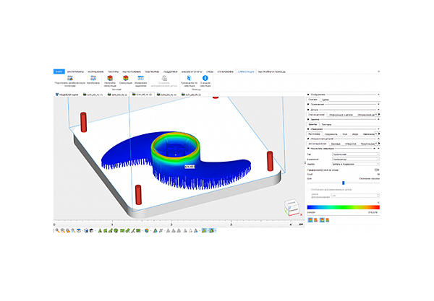Click the rainbow color scale bar
The width and height of the screenshot is (434, 301).
[x=343, y=205]
